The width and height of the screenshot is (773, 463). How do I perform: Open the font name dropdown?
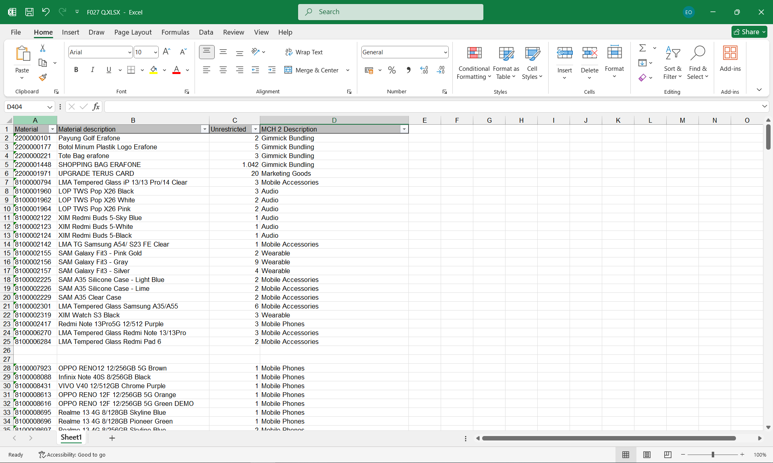tap(129, 52)
